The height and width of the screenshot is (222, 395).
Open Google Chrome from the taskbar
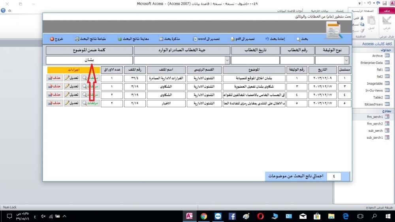click(203, 216)
